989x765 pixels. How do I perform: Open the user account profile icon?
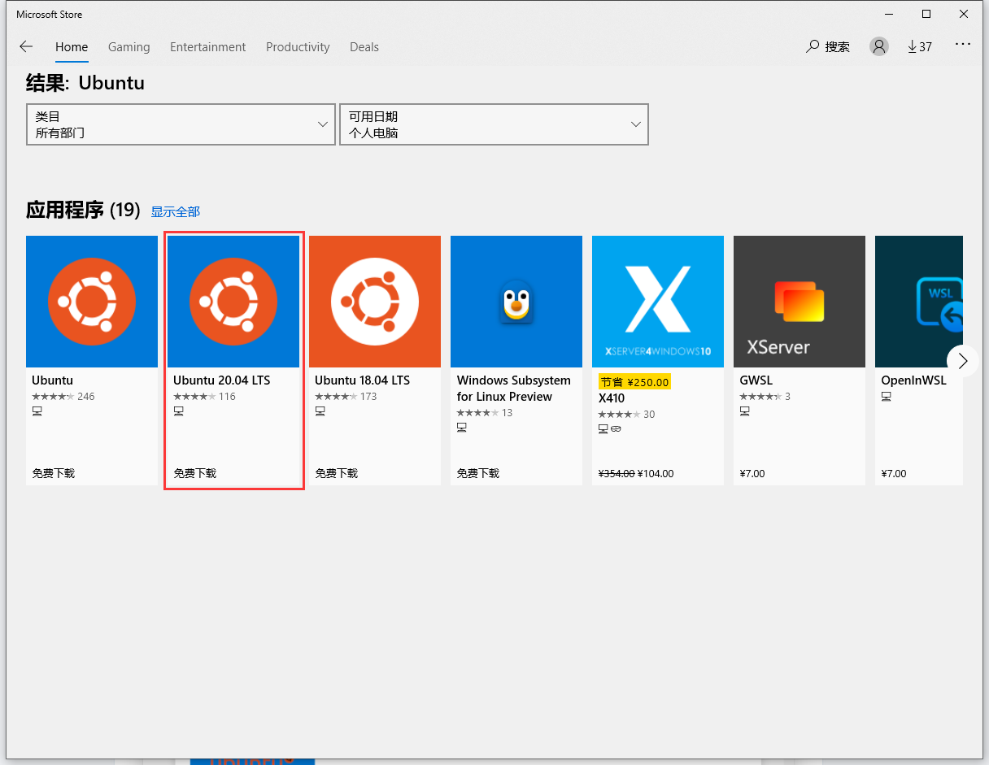(x=878, y=47)
